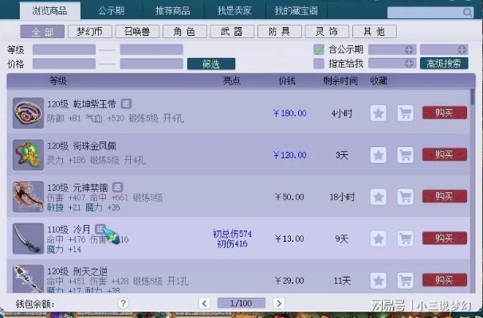Viewport: 483px width, 318px height.
Task: Click plus icon in 指定给我 field
Action: pos(409,64)
